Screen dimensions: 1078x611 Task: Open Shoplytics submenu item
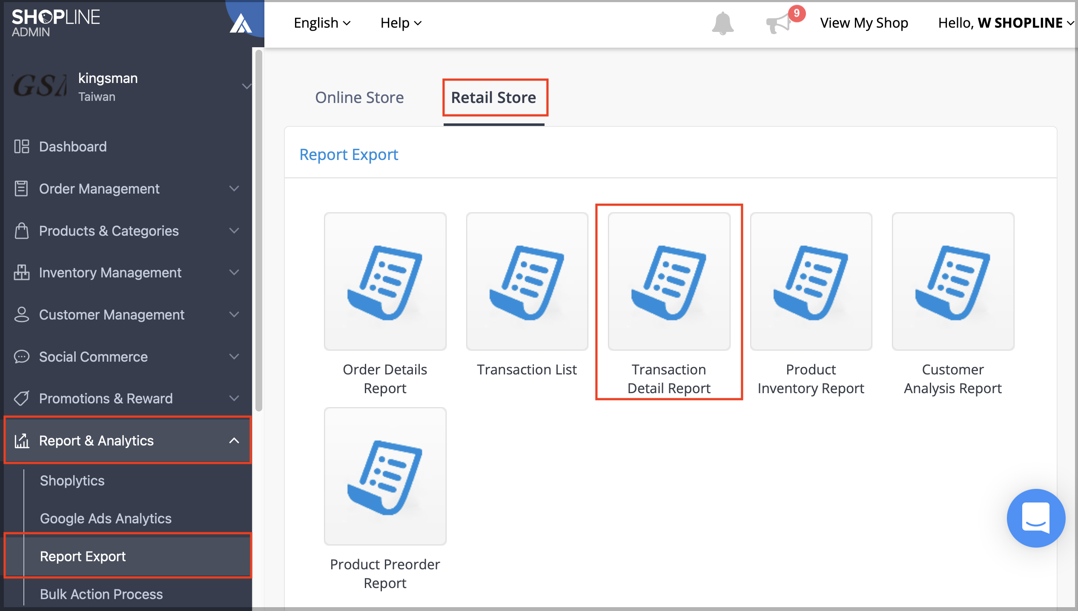[72, 481]
